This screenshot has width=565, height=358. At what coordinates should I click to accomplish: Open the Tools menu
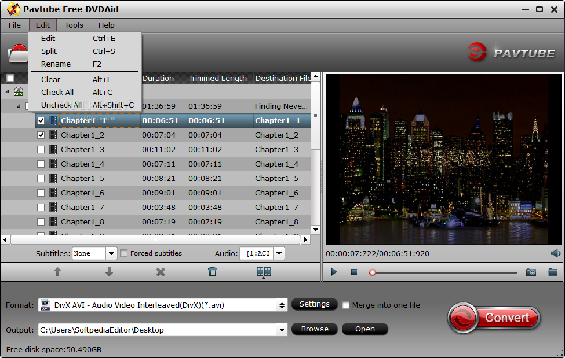coord(74,25)
